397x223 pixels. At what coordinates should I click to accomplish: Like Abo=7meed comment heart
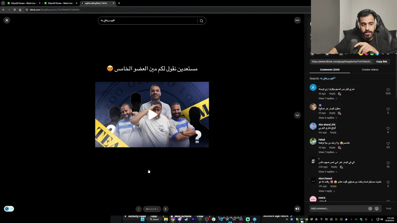(x=388, y=182)
